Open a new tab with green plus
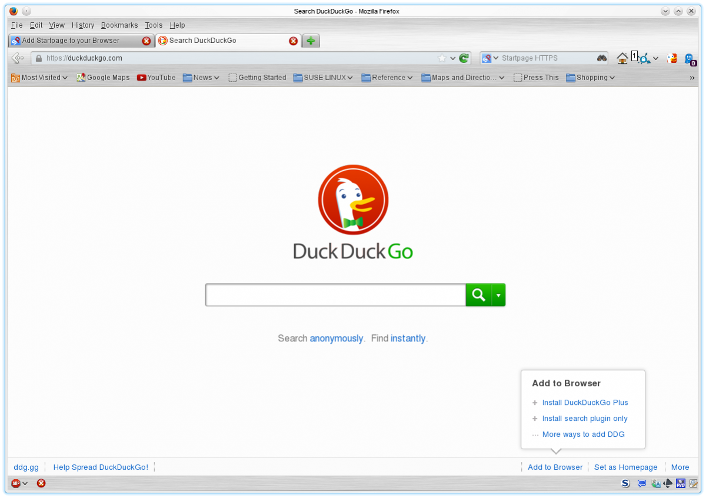 [311, 41]
